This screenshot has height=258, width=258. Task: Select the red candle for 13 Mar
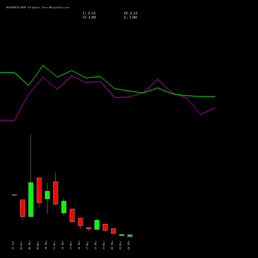[72, 215]
